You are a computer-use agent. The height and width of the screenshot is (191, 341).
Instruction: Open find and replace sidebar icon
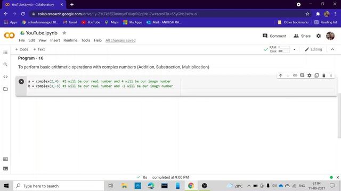click(x=5, y=65)
